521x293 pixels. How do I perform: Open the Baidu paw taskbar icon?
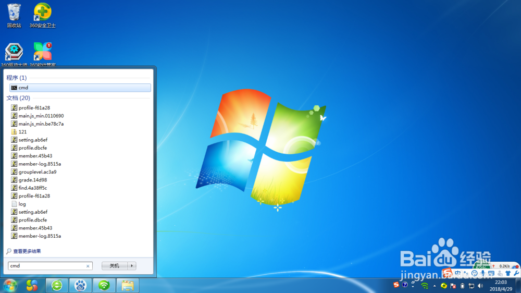click(80, 285)
